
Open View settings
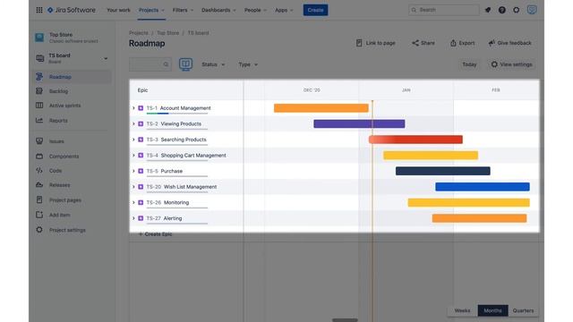pyautogui.click(x=511, y=64)
